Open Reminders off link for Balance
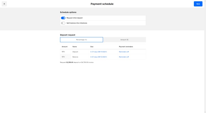 (x=124, y=57)
